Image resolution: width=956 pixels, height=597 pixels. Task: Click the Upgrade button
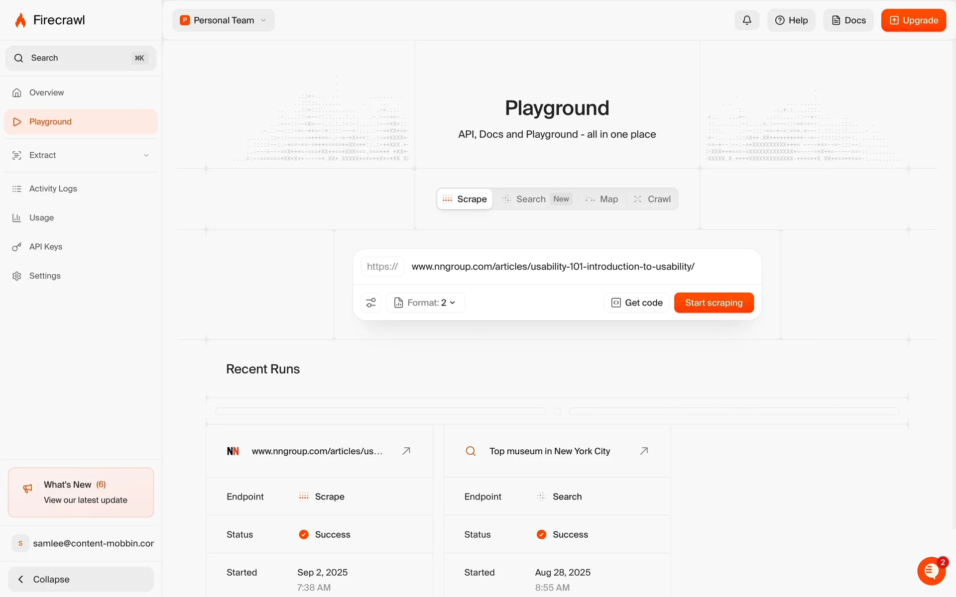(913, 20)
